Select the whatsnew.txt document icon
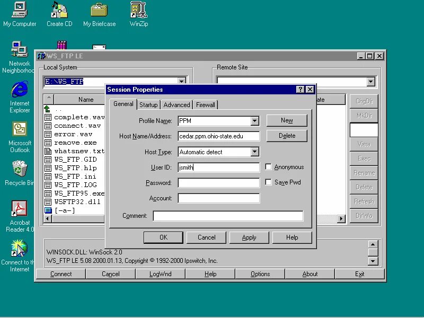Viewport: 424px width, 318px height. (x=48, y=151)
